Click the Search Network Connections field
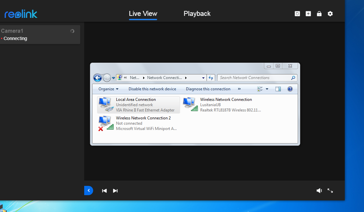Image resolution: width=364 pixels, height=212 pixels. click(x=254, y=78)
